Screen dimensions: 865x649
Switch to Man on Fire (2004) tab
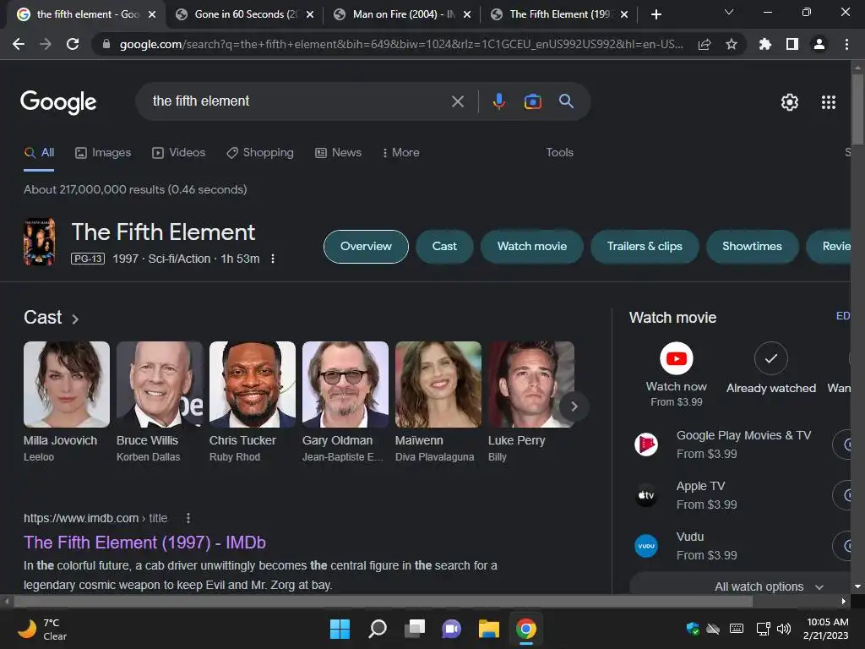pos(403,14)
